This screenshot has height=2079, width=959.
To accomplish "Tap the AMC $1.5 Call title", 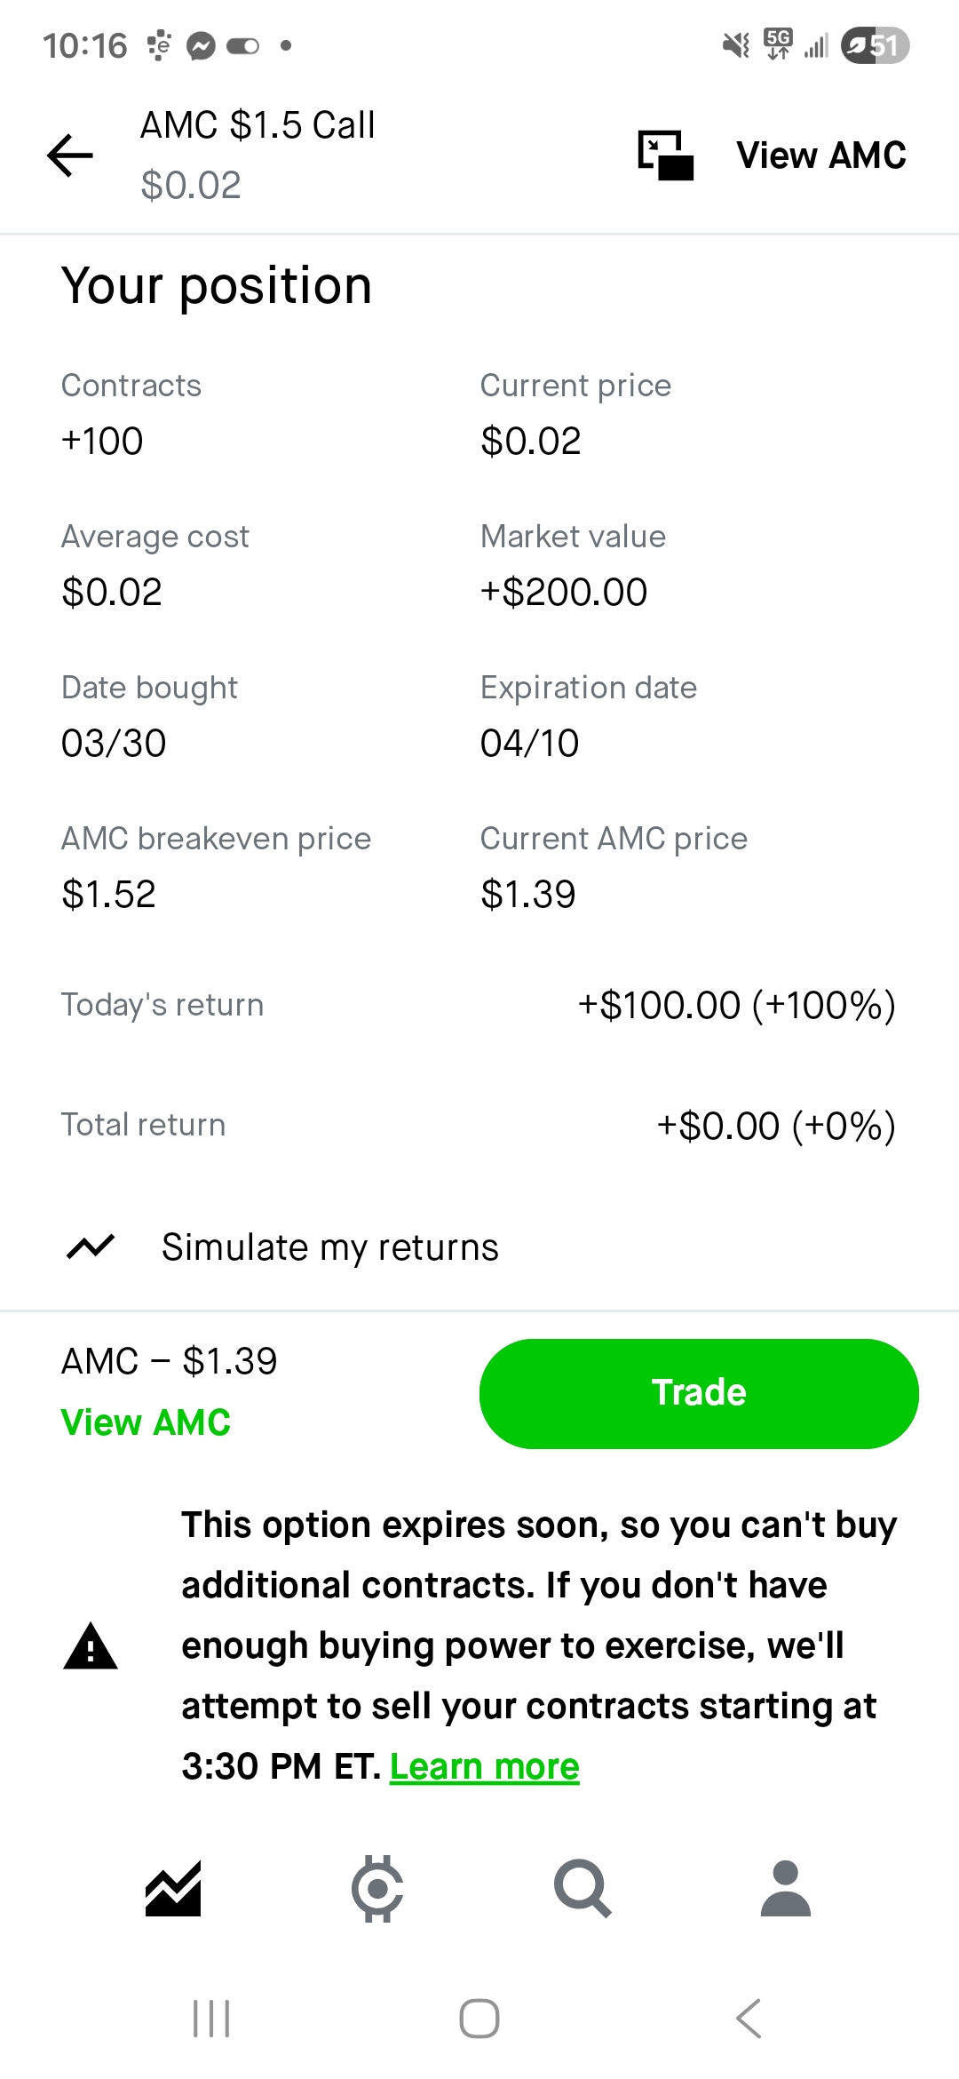I will 258,125.
